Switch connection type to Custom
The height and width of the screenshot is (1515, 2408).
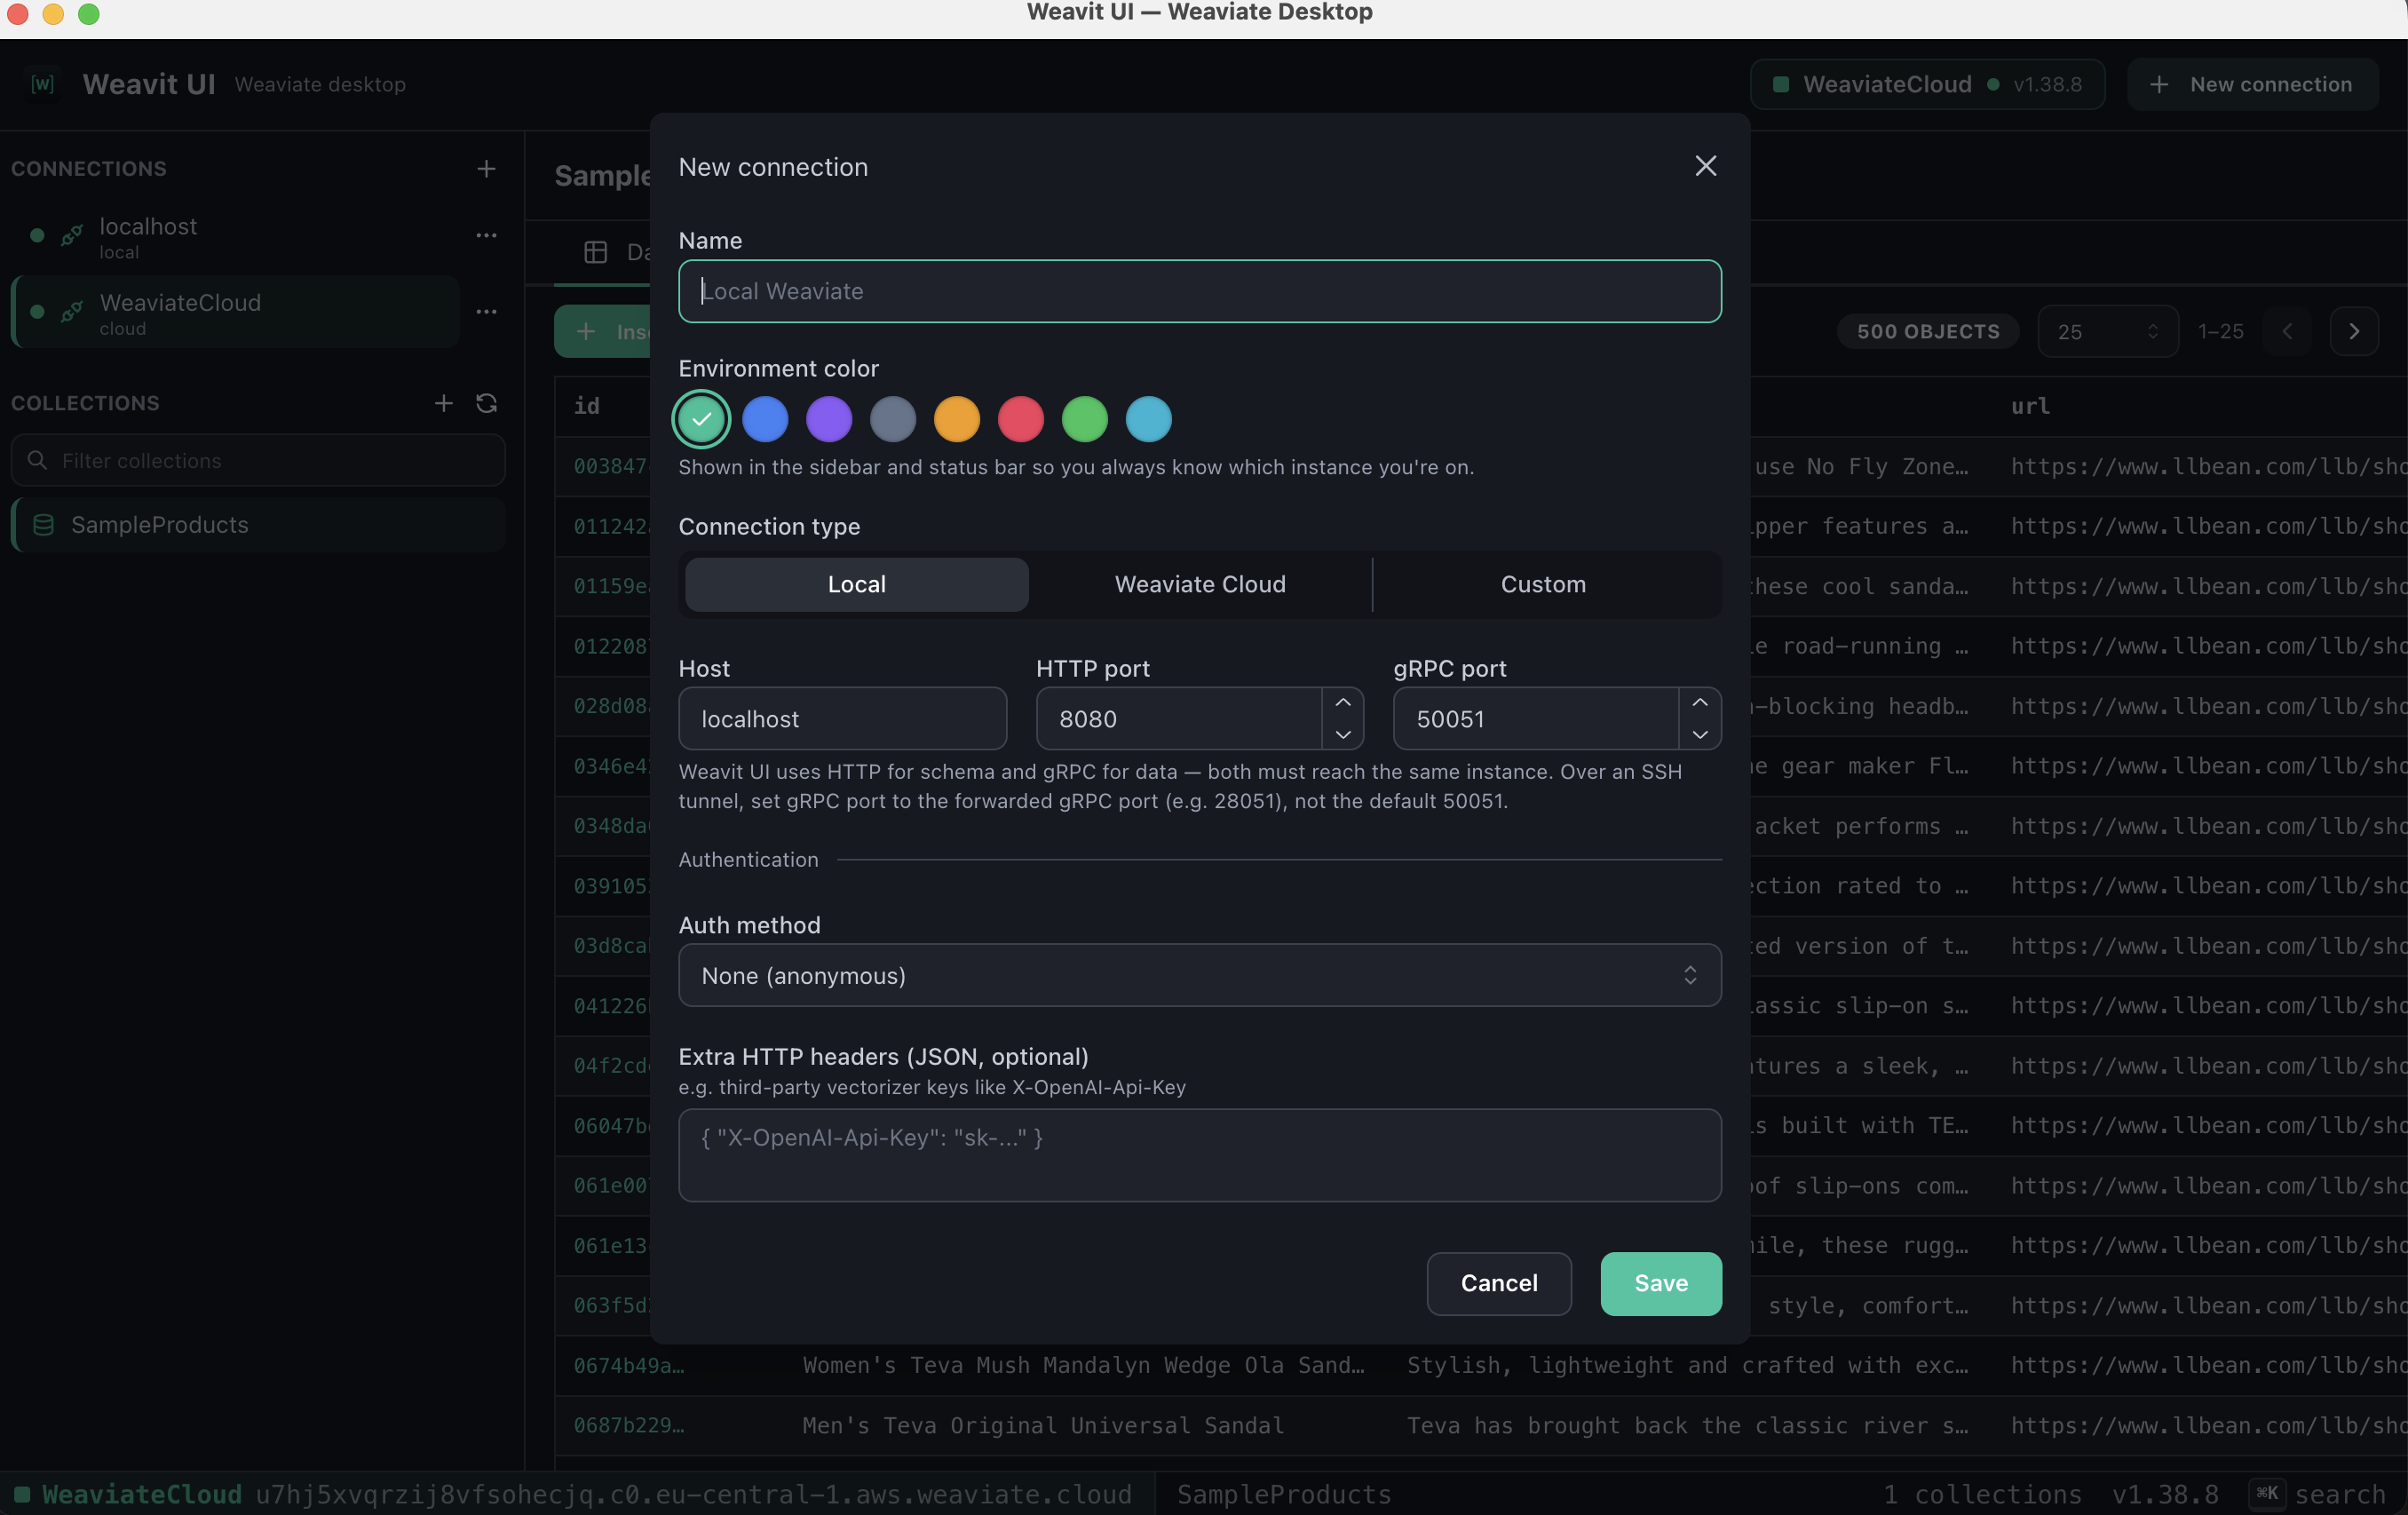click(x=1543, y=584)
